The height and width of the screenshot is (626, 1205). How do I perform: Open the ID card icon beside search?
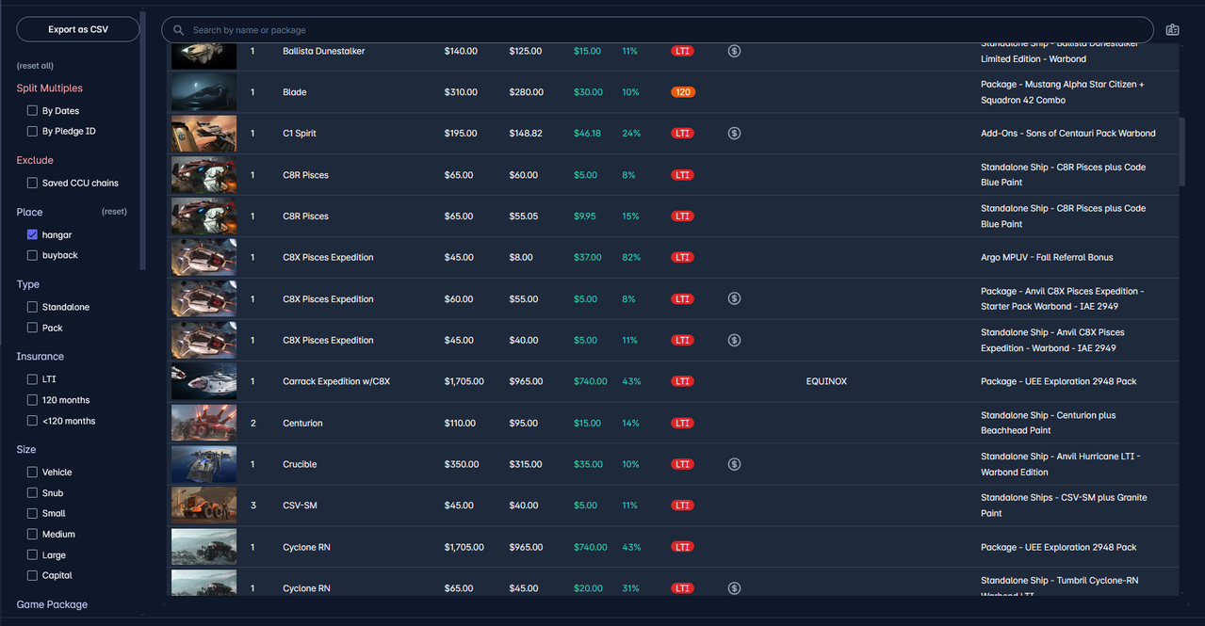coord(1172,30)
